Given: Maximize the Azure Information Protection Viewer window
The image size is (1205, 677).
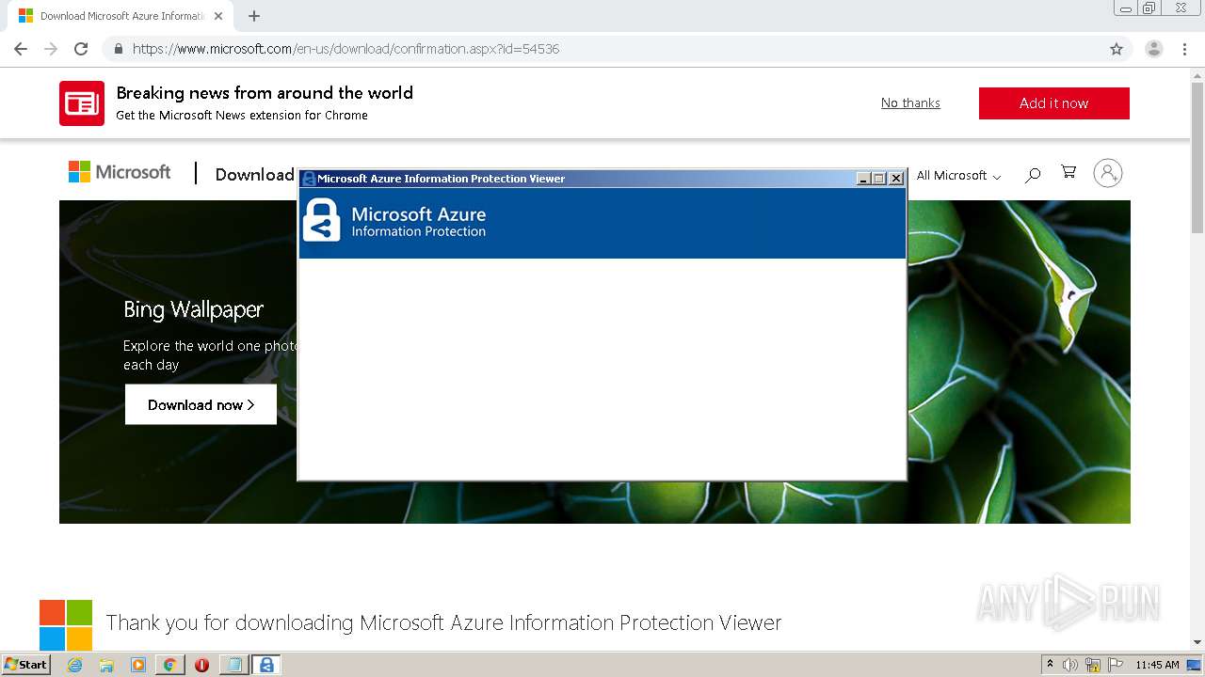Looking at the screenshot, I should pos(879,179).
